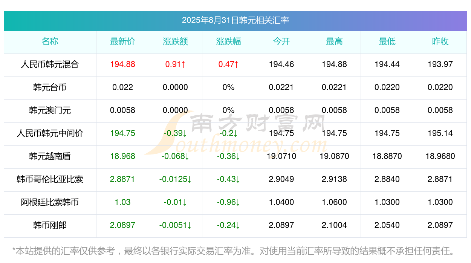Viewport: 471px width, 263px height.
Task: Click the row name 韩币刚郎
Action: pos(50,225)
